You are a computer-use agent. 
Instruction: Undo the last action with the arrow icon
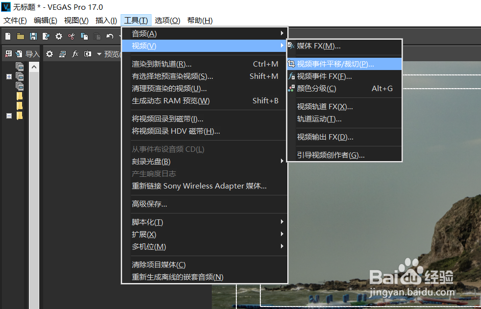pos(110,36)
